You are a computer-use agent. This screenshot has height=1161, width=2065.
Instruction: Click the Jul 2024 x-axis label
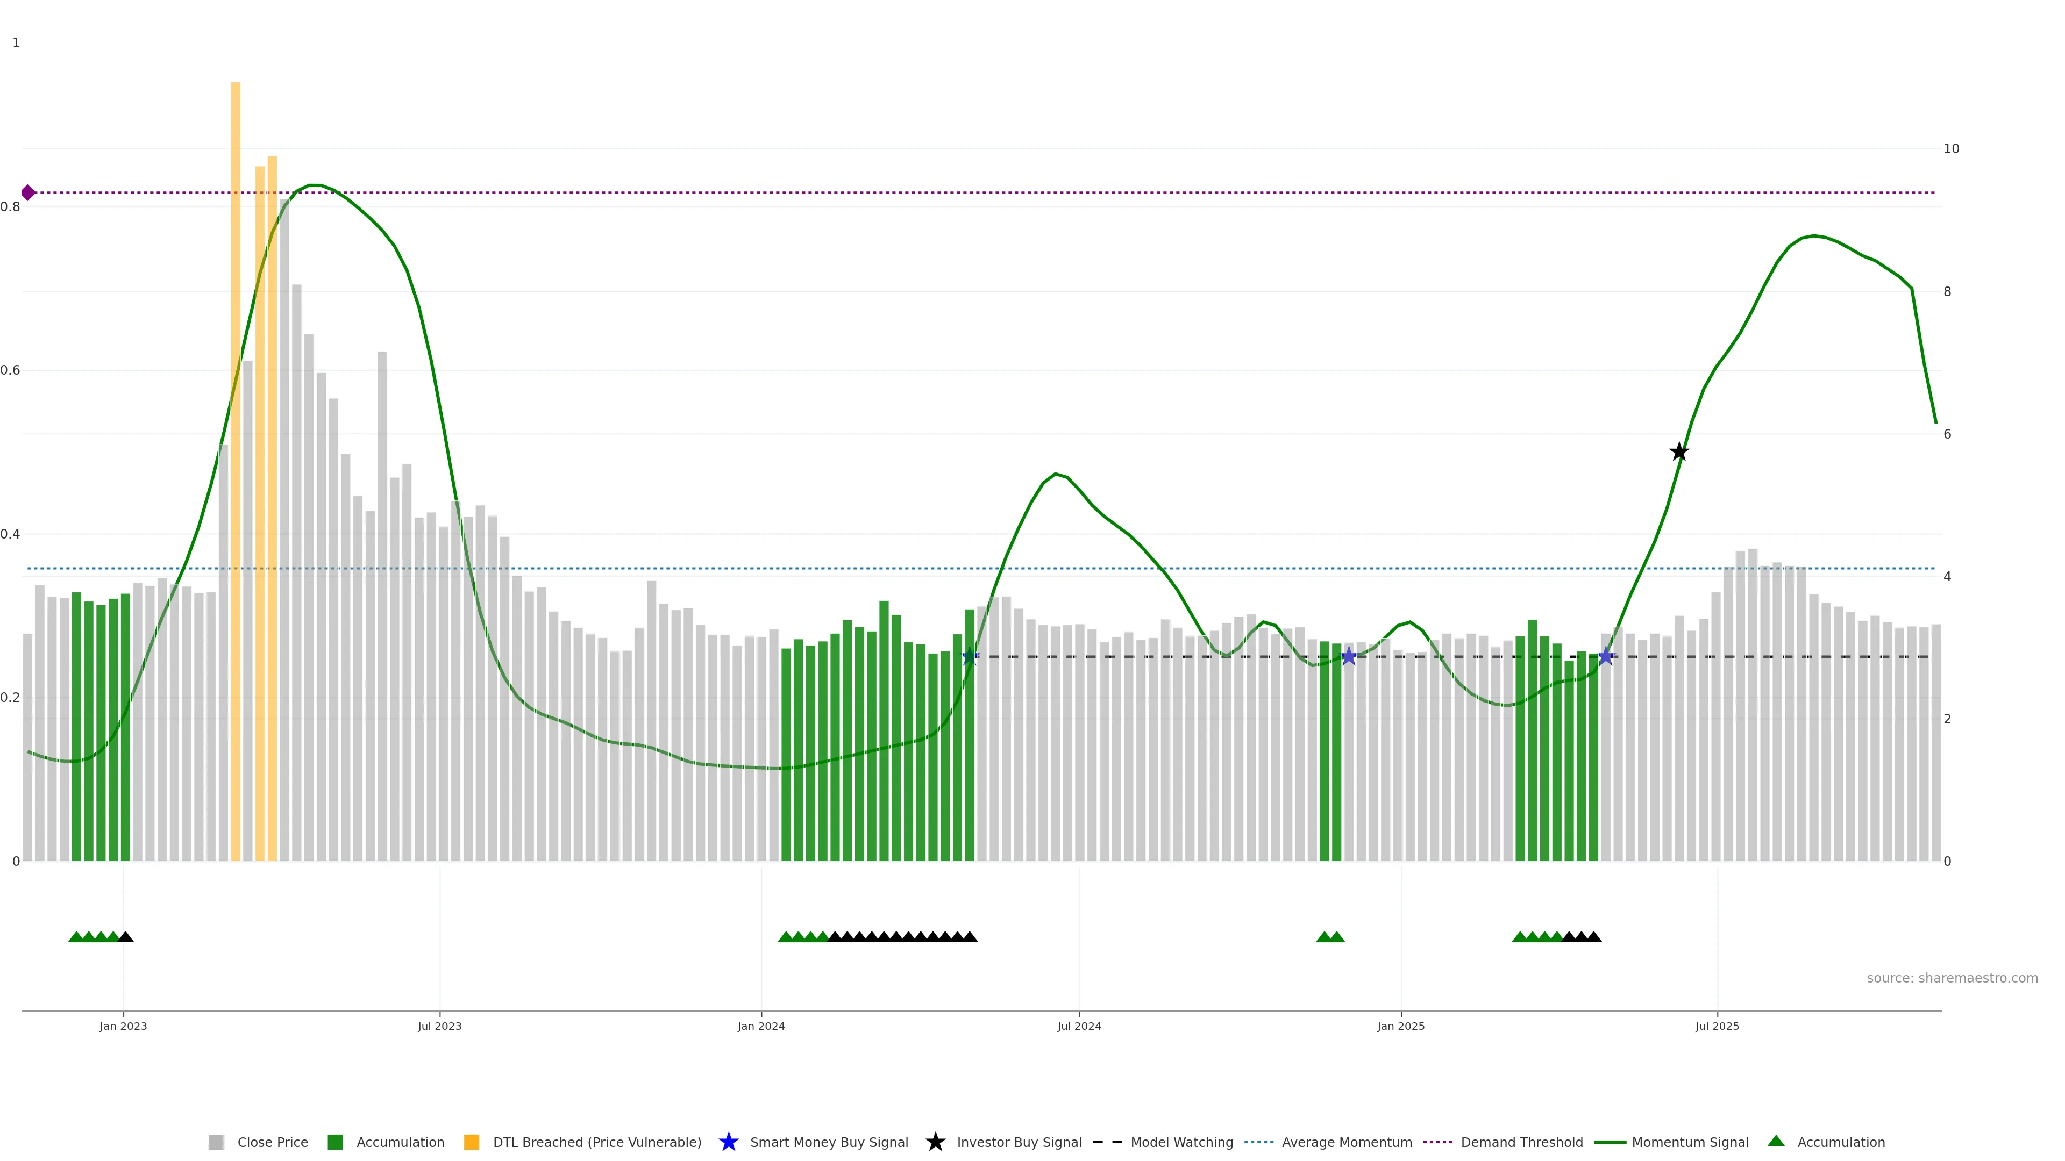[x=1079, y=1027]
